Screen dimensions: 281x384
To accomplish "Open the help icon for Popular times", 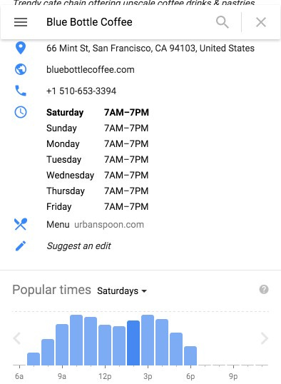I will click(x=264, y=290).
